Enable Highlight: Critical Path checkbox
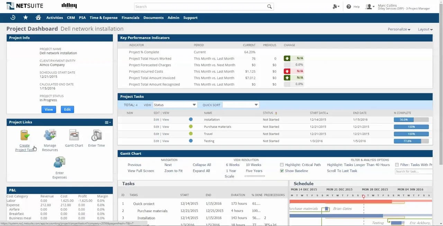This screenshot has width=443, height=226. [282, 165]
